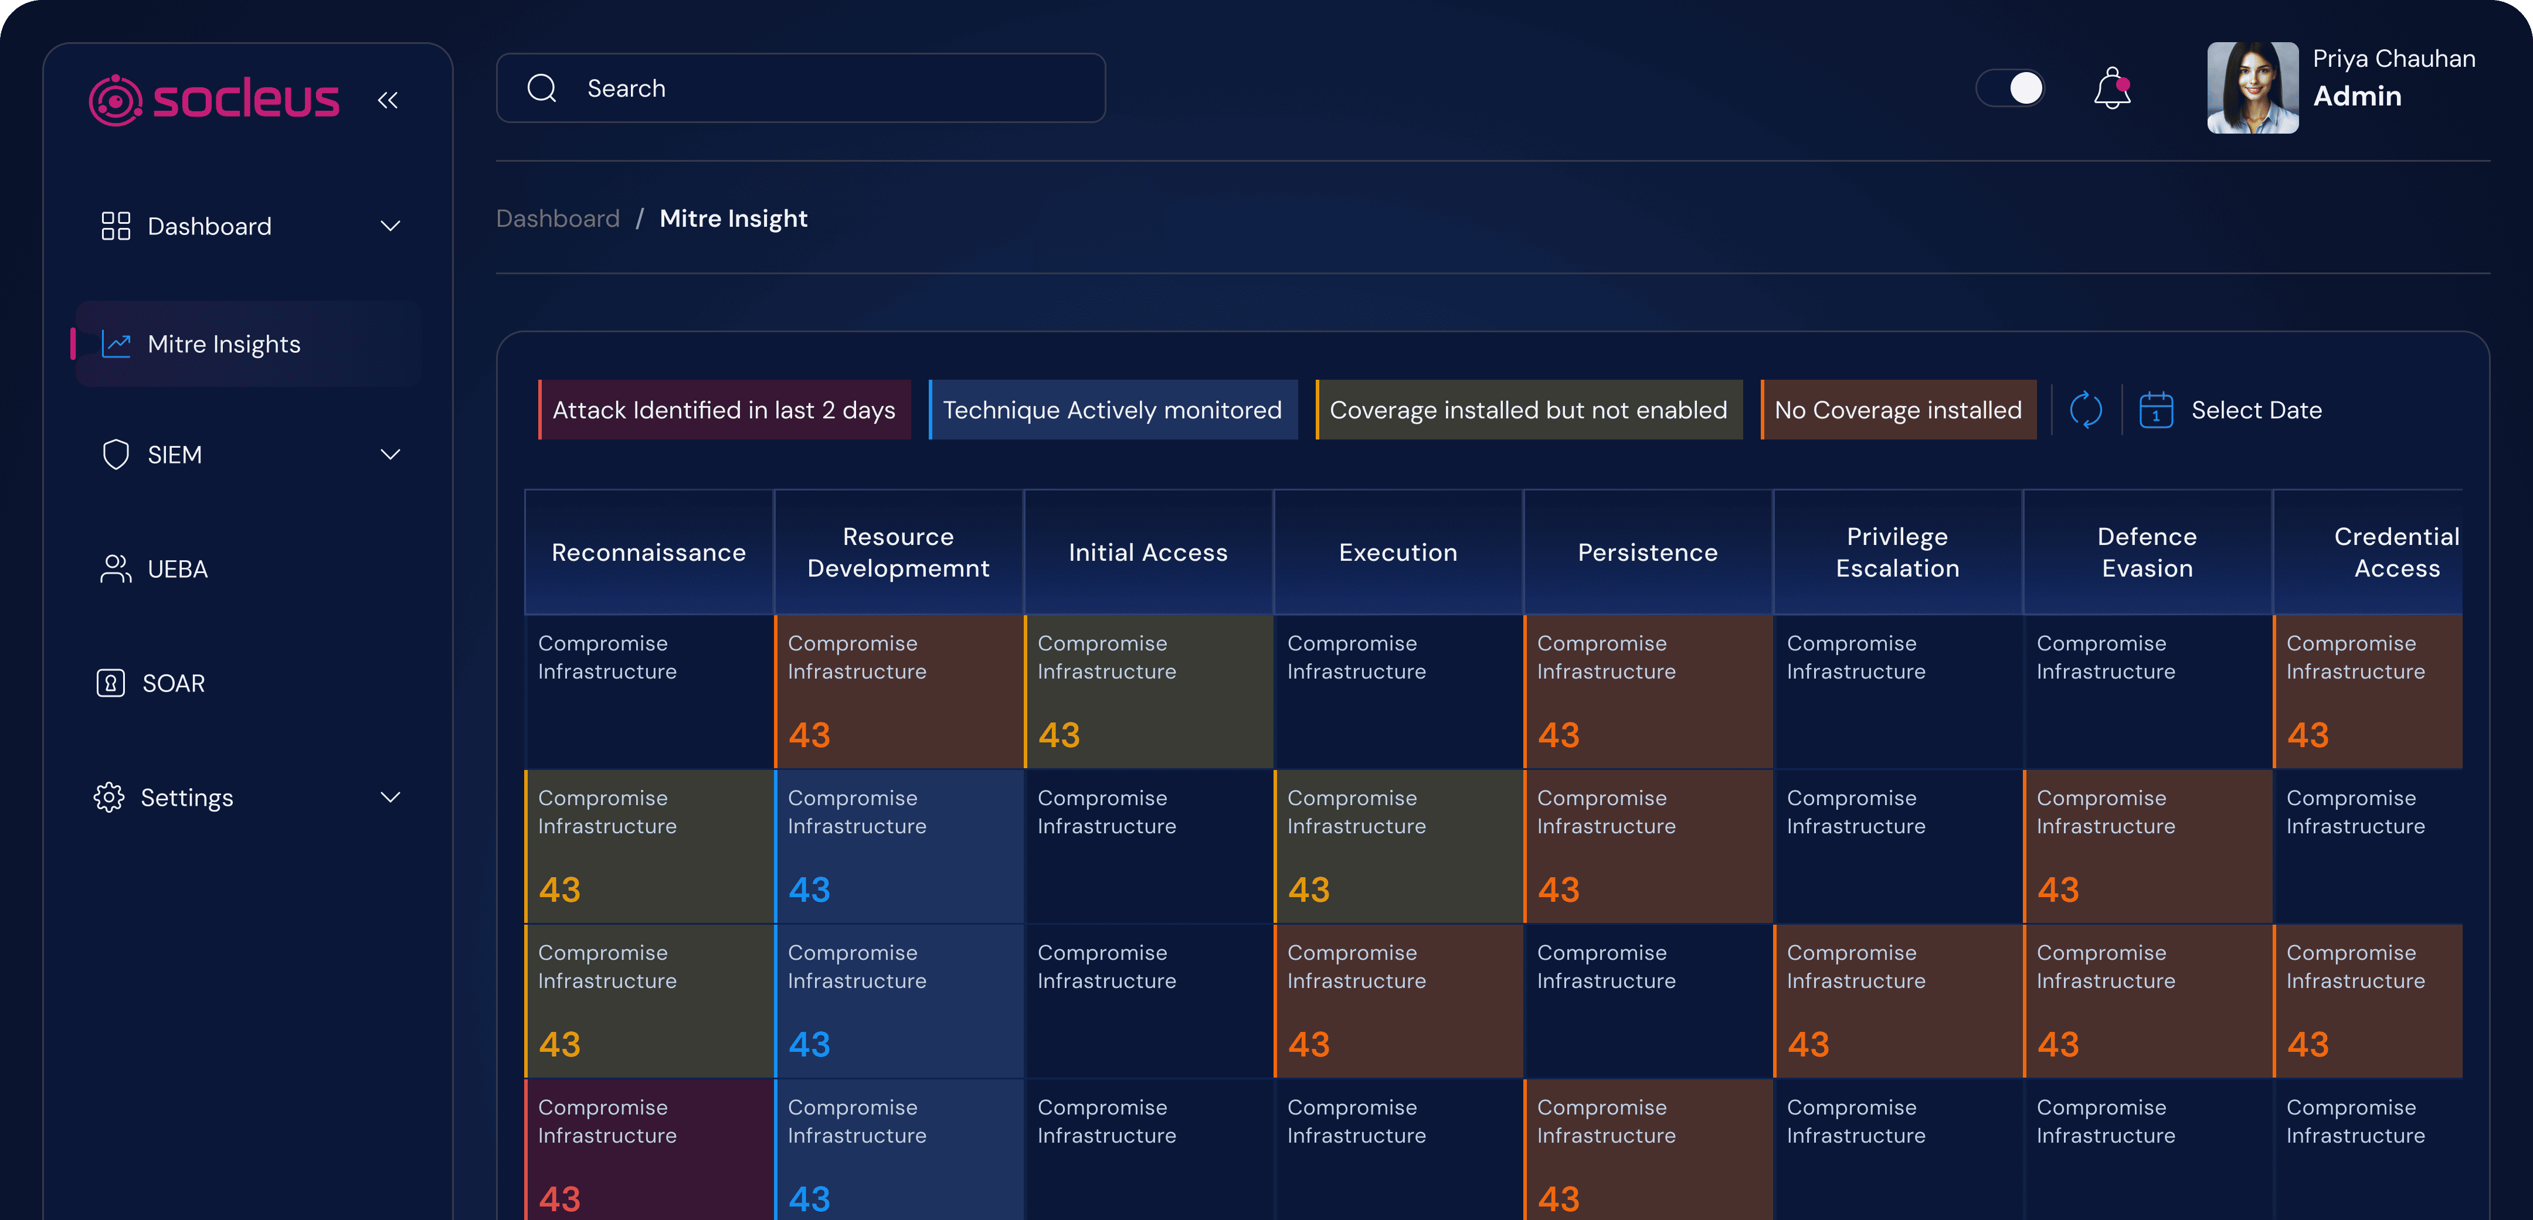The height and width of the screenshot is (1220, 2533).
Task: Toggle the theme switch in header
Action: pos(2010,88)
